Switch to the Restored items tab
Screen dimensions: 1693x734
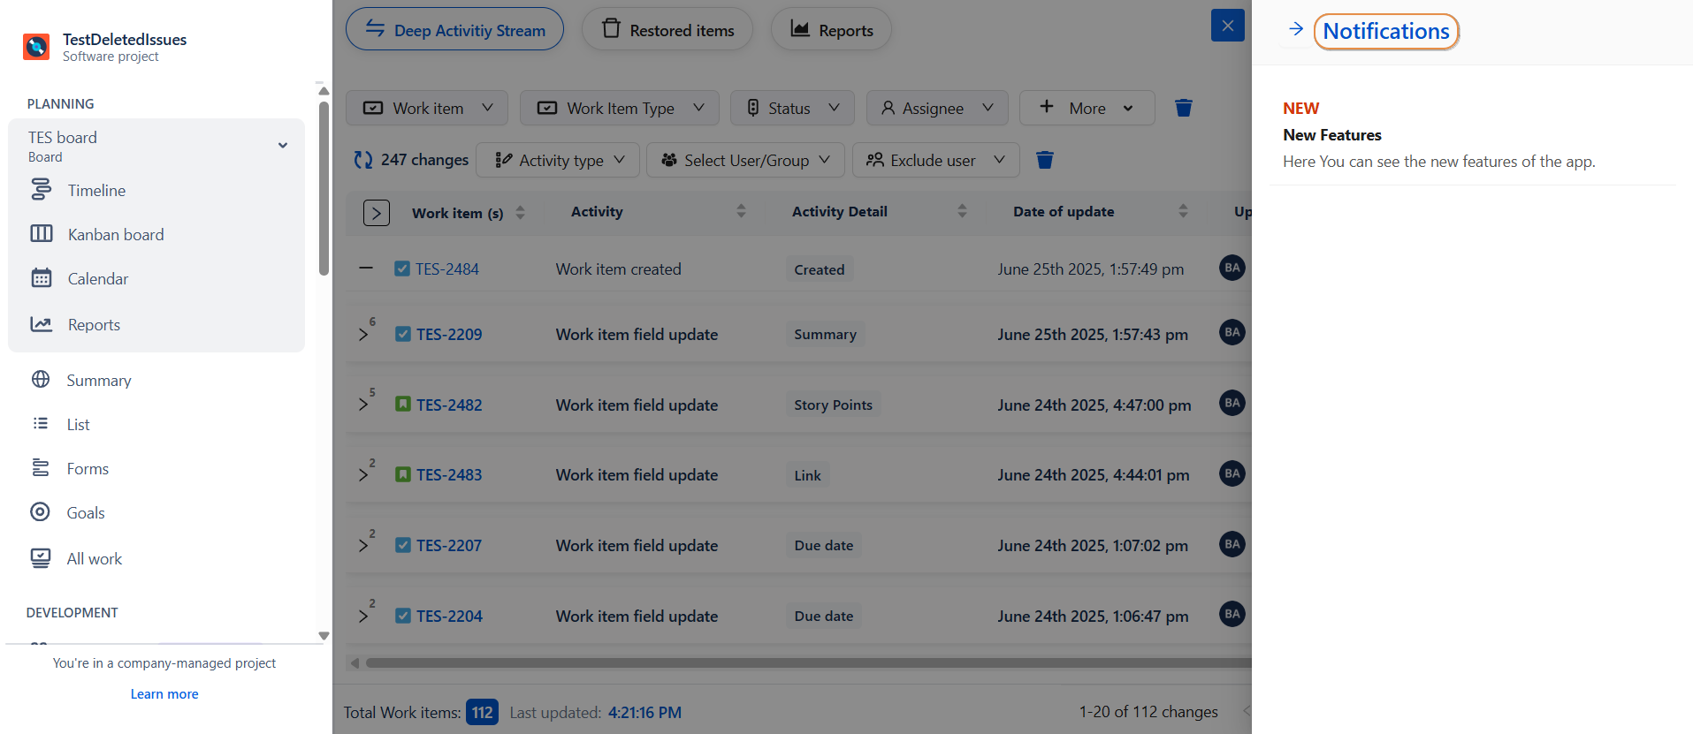pos(667,30)
